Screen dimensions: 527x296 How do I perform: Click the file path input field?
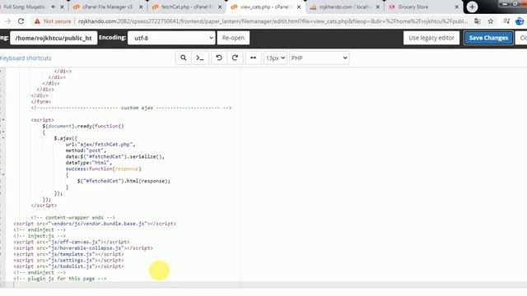click(54, 38)
